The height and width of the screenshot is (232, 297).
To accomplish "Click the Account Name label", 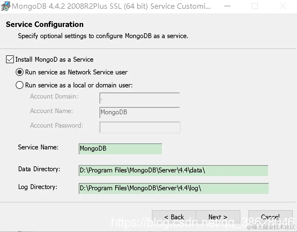I will [x=51, y=111].
